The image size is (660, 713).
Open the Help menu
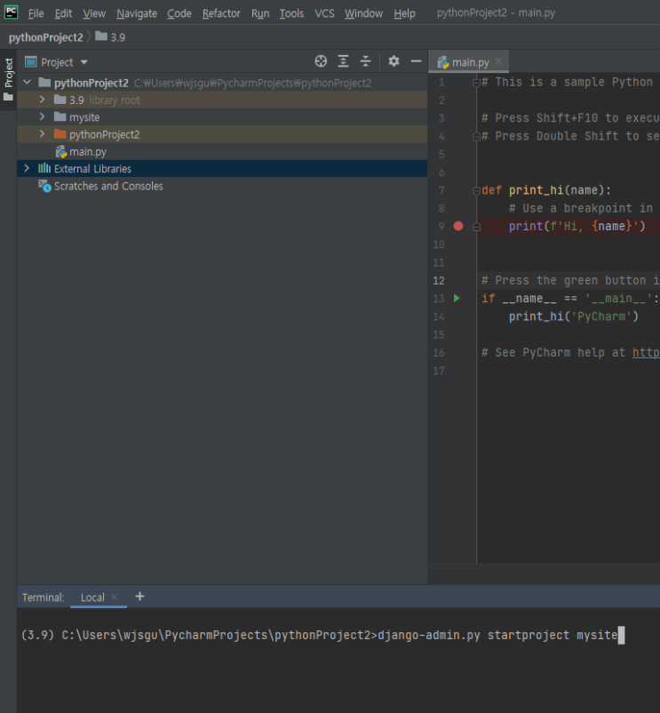(404, 13)
